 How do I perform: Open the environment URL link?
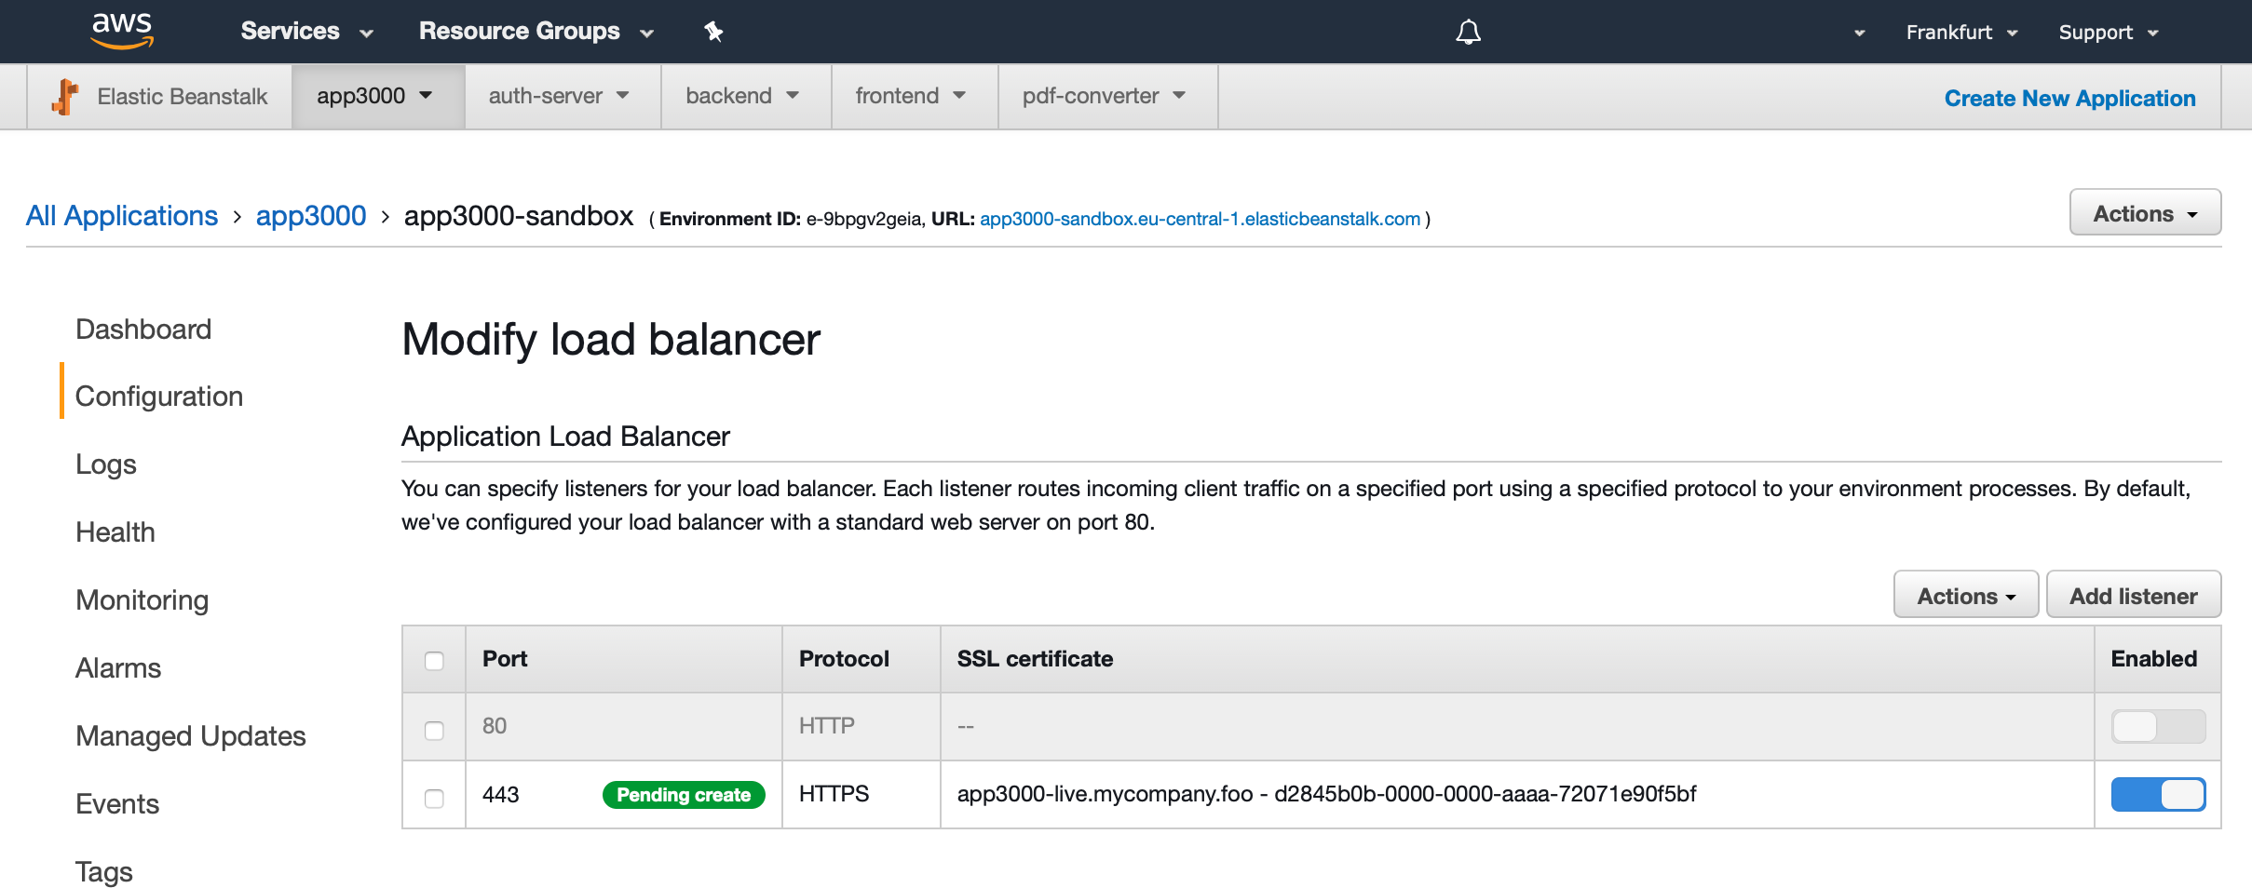click(1200, 219)
